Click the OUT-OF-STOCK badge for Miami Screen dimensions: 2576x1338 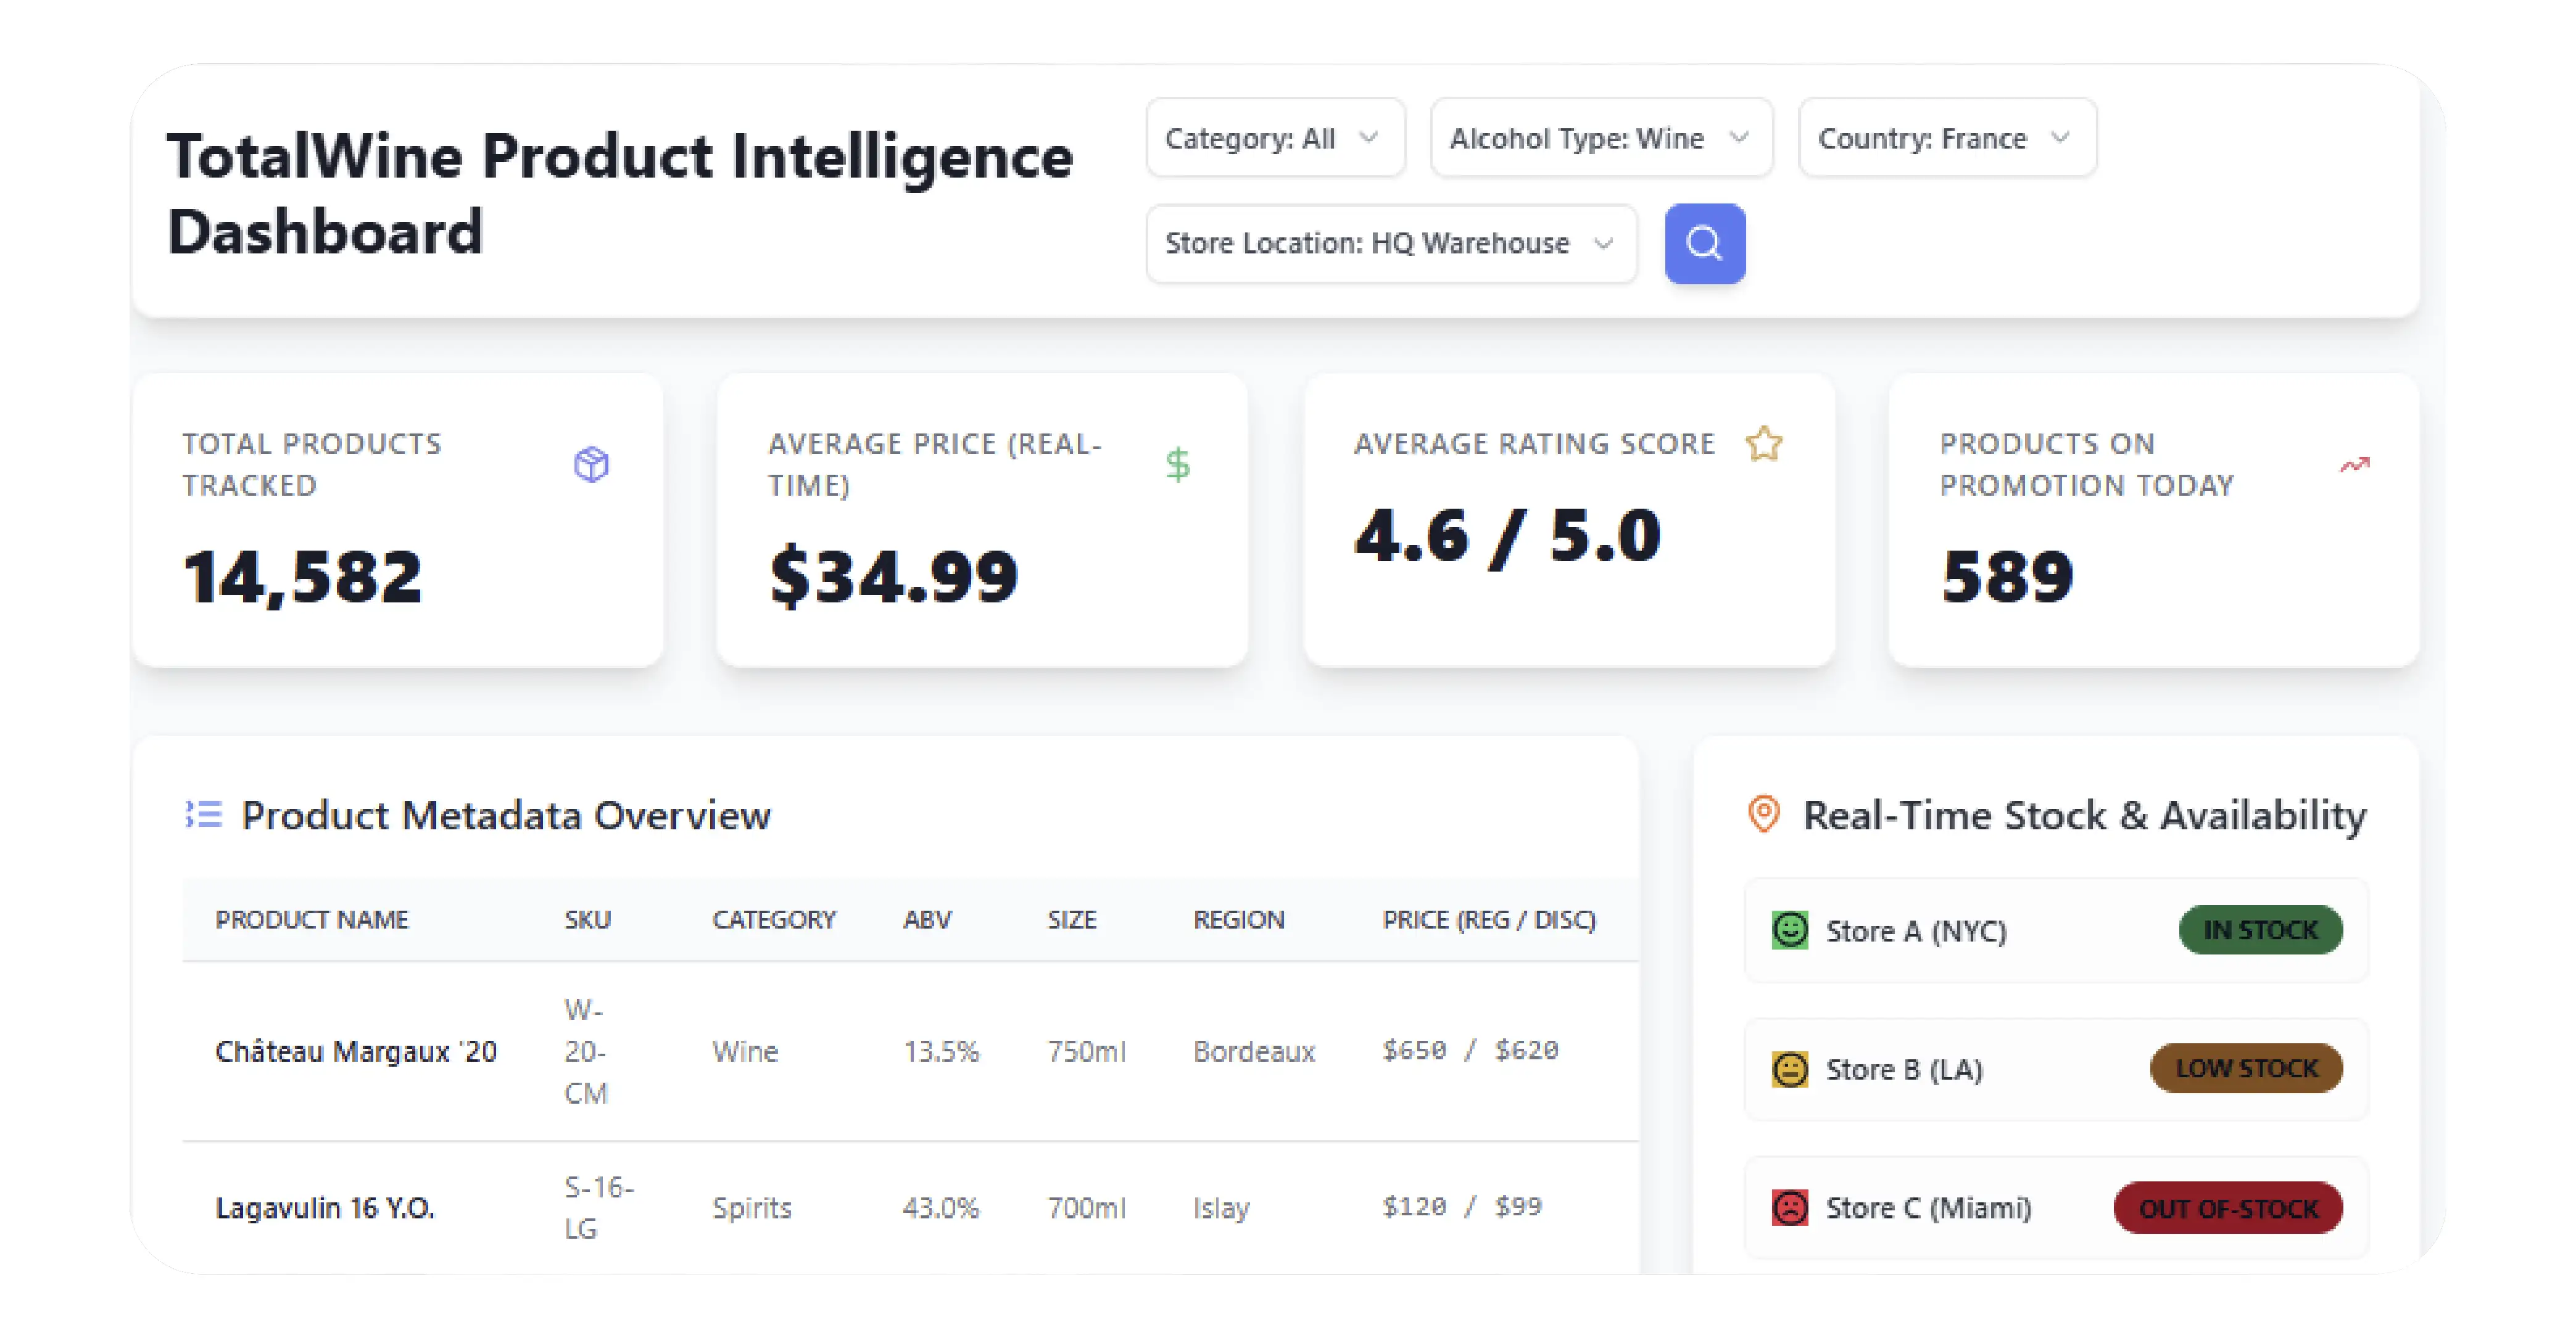pos(2227,1207)
